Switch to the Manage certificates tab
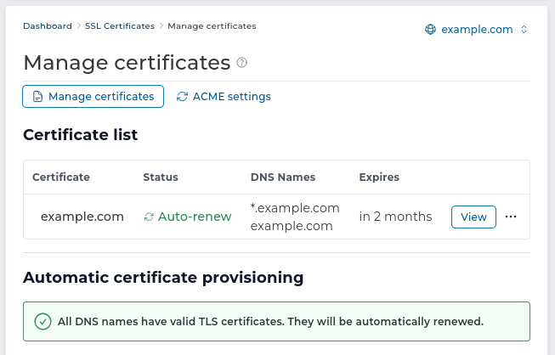 (x=93, y=96)
